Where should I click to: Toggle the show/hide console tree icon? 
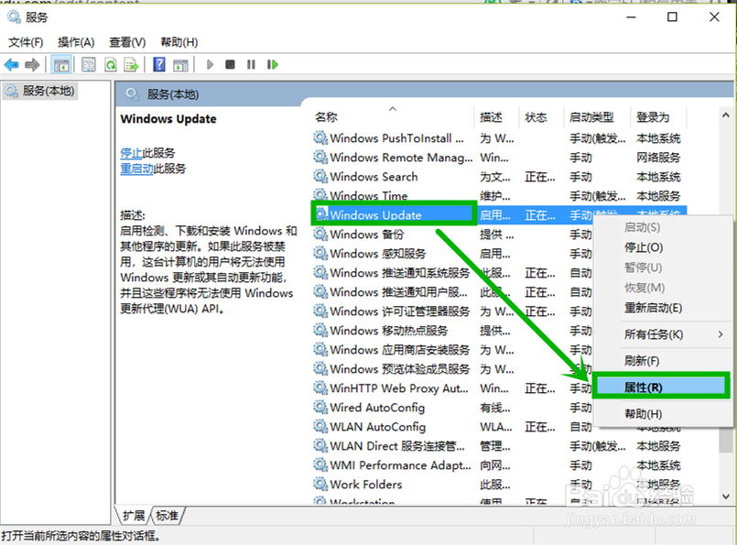(61, 64)
